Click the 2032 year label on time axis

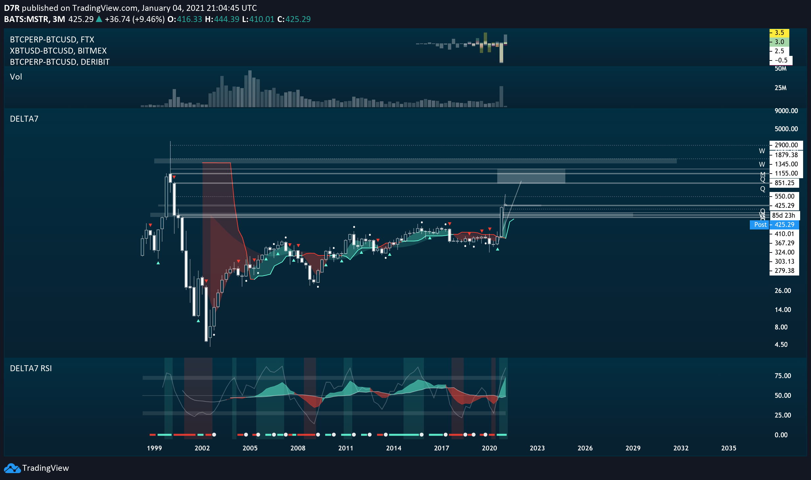point(681,448)
